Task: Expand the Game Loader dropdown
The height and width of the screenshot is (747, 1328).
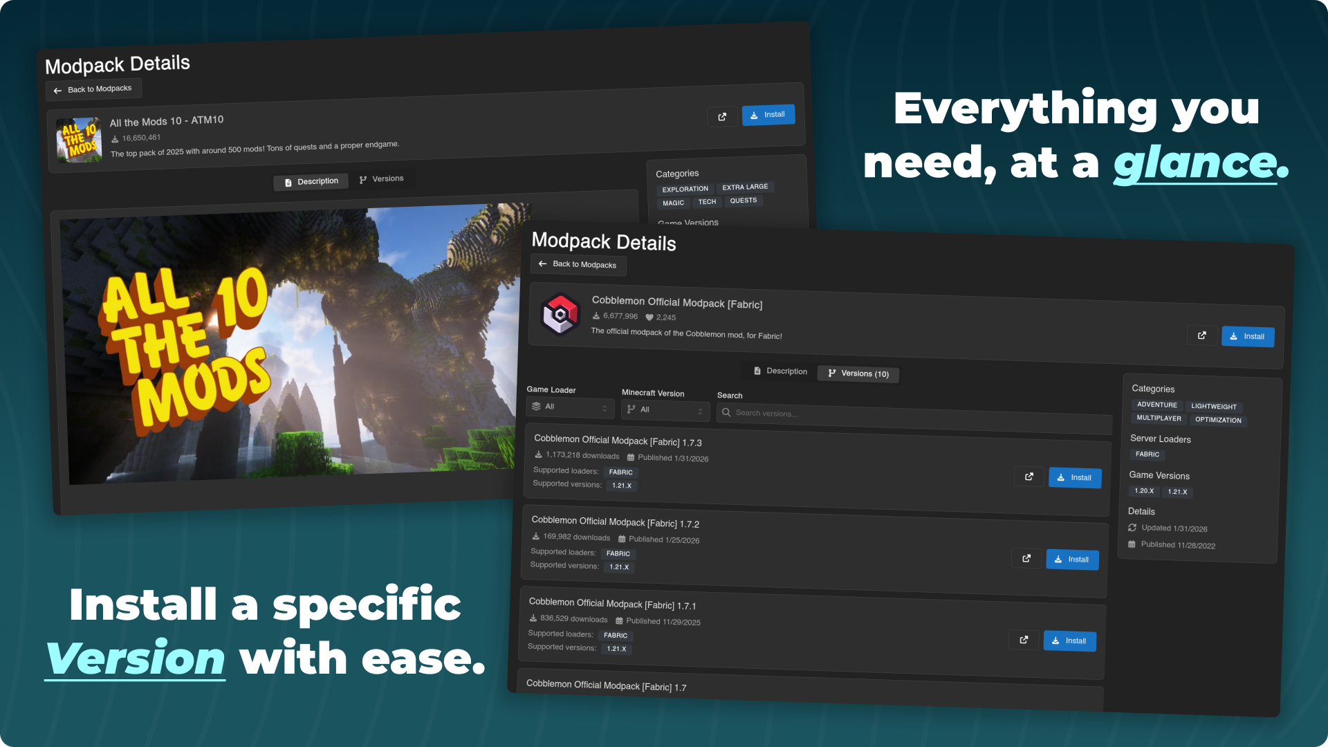Action: coord(570,407)
